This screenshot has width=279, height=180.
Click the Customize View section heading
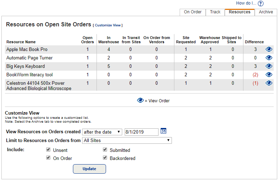22,113
